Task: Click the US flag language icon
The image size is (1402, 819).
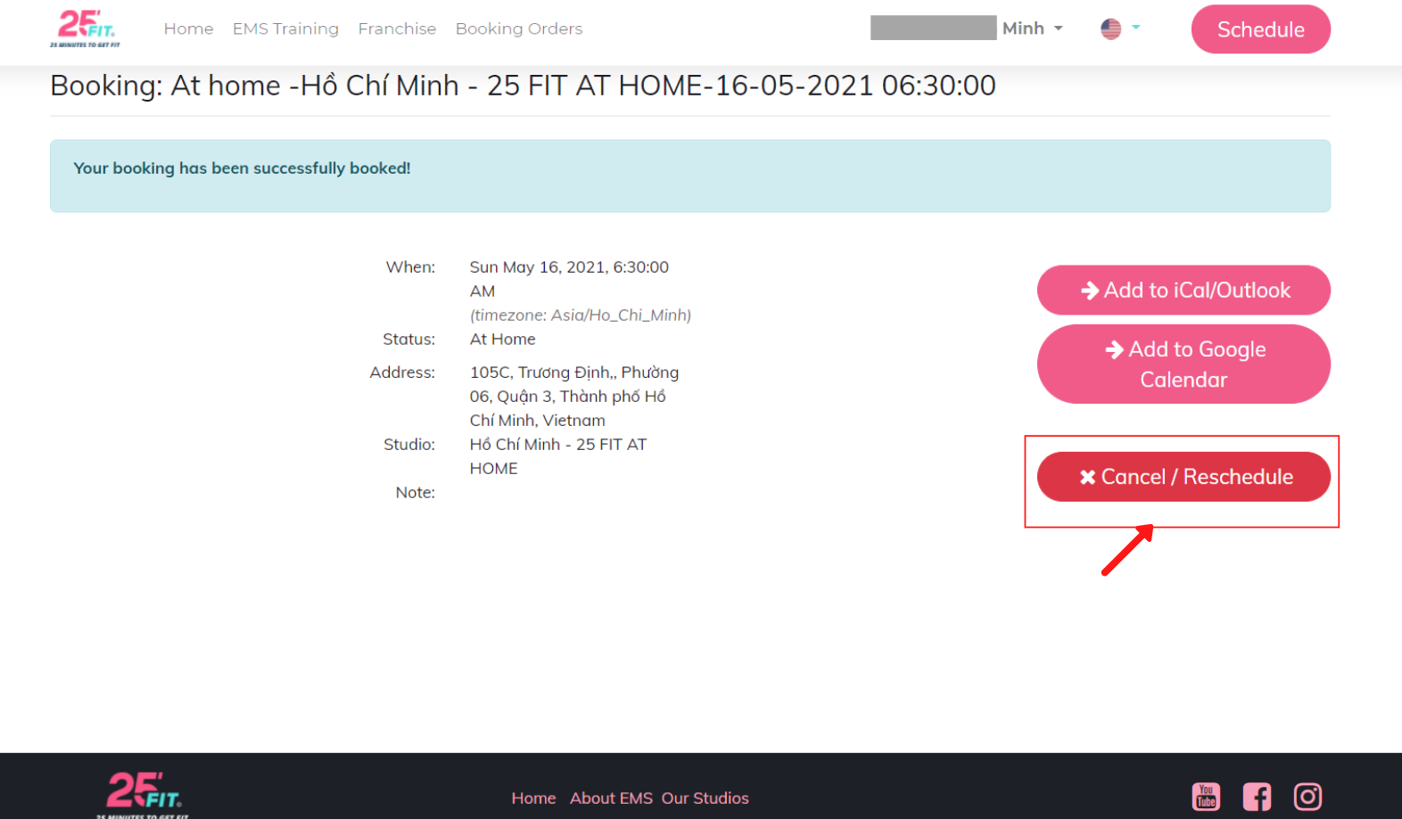Action: (1110, 29)
